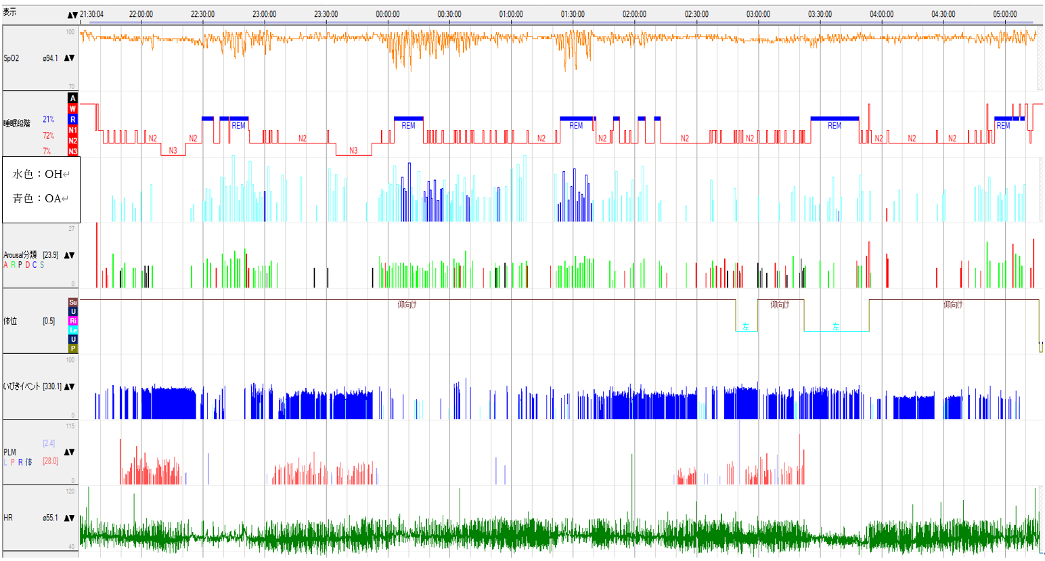
Task: Click the magenta Ri body position box
Action: coord(73,321)
